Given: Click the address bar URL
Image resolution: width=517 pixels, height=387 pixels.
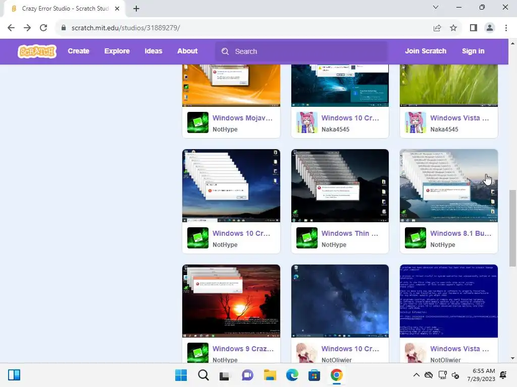Looking at the screenshot, I should [x=126, y=28].
